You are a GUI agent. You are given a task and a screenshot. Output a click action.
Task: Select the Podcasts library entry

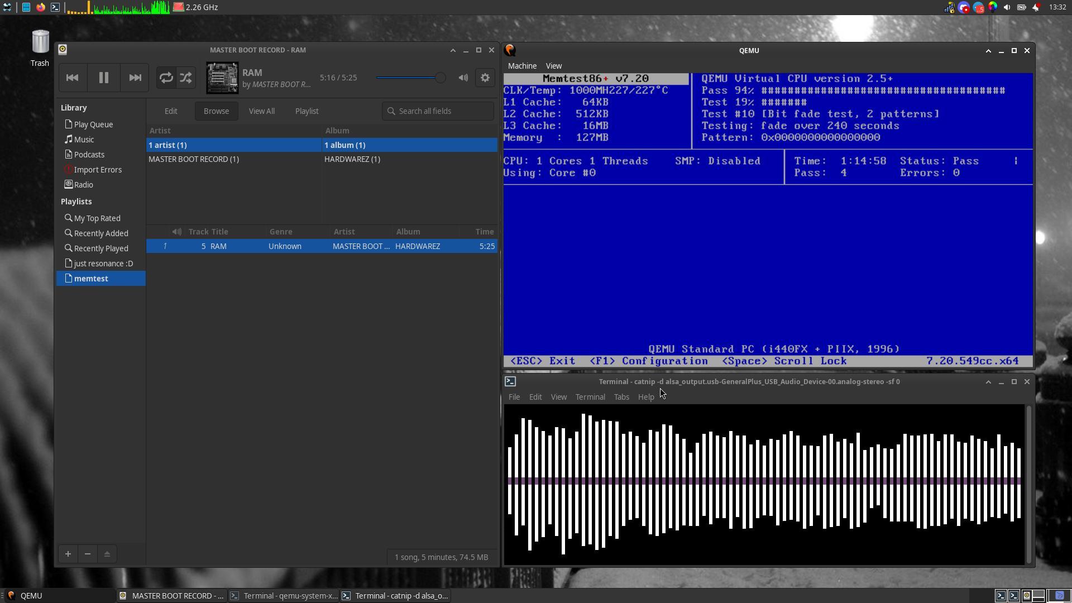(x=89, y=155)
